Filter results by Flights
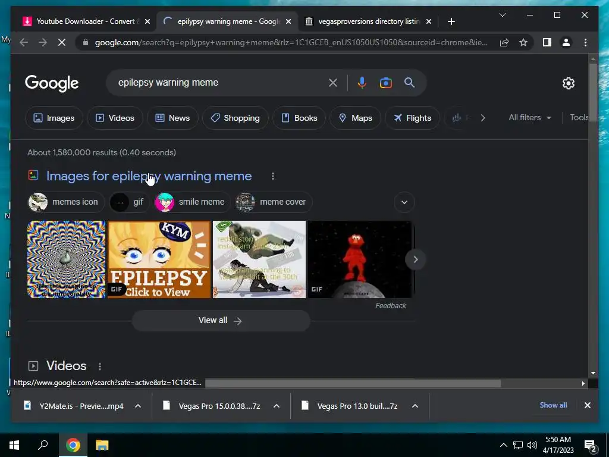Image resolution: width=609 pixels, height=457 pixels. click(412, 118)
